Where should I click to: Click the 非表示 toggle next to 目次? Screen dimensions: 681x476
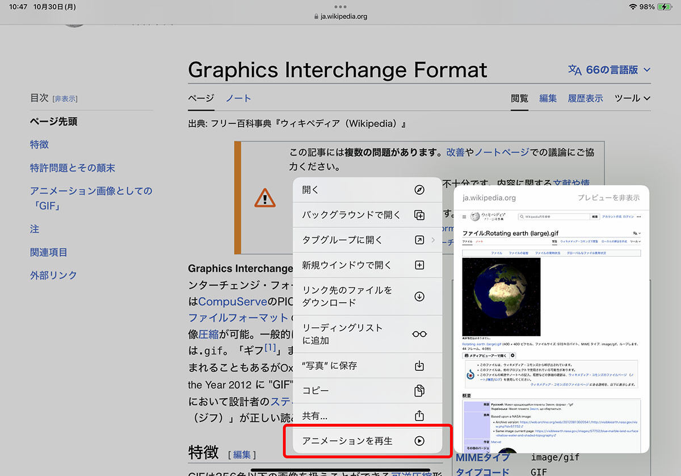[x=65, y=99]
